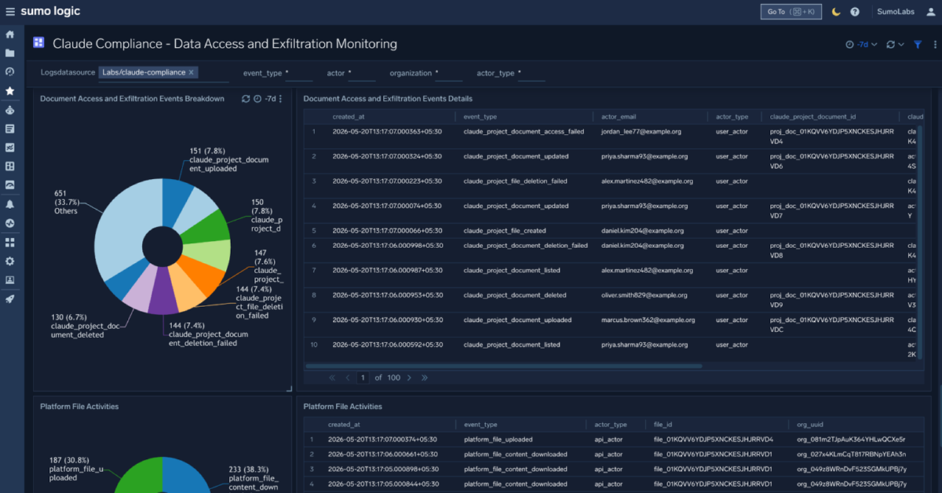Screen dimensions: 942x493
Task: Go to the previous page of Events Details
Action: [348, 378]
